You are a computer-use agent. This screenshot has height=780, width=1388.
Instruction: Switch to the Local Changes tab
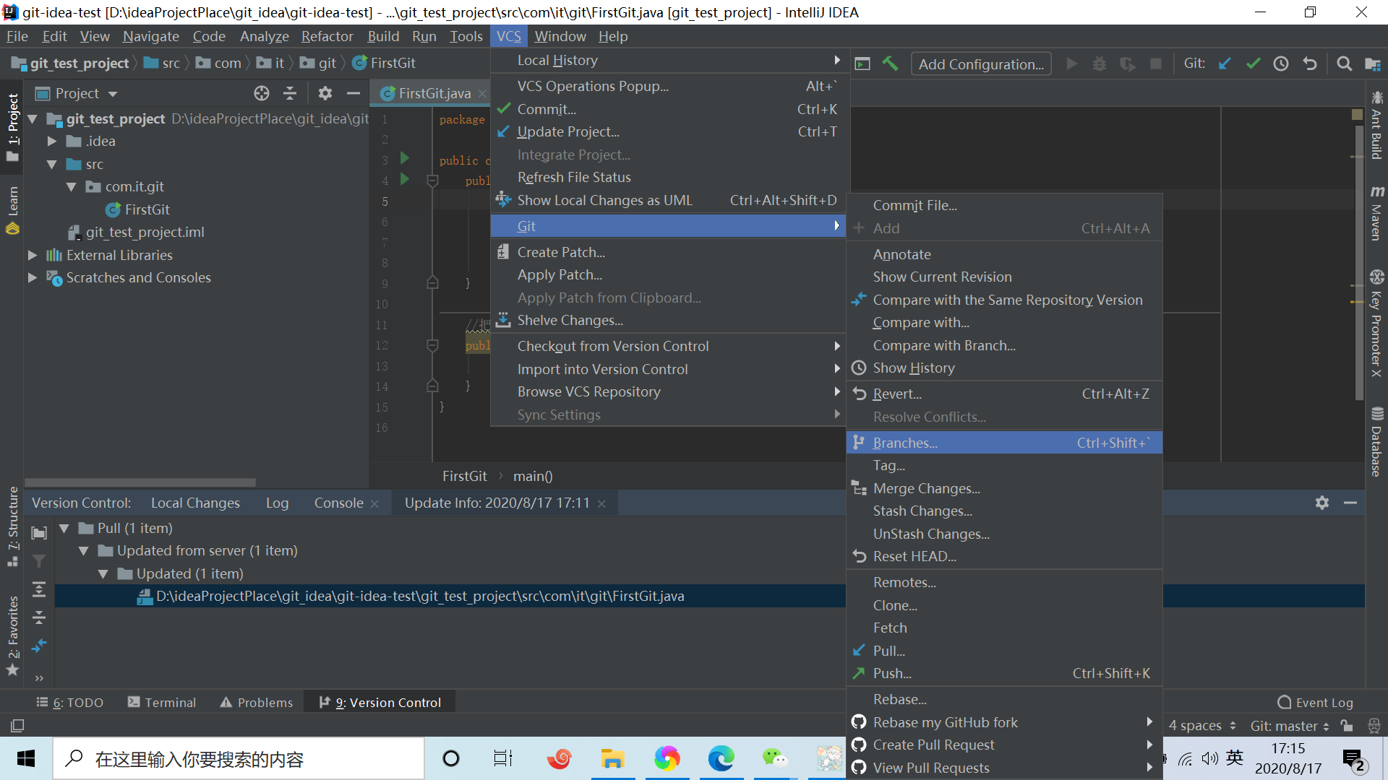[x=195, y=503]
